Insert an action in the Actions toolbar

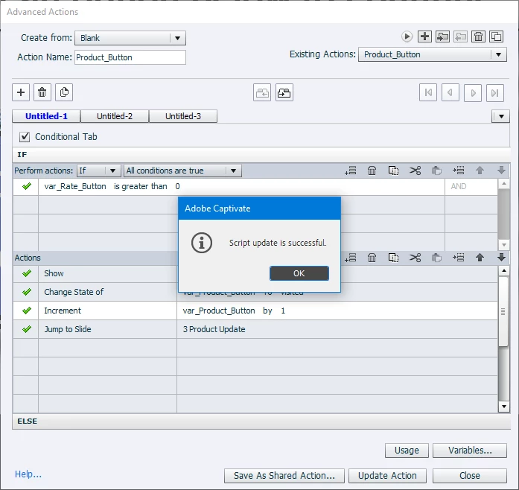click(459, 258)
